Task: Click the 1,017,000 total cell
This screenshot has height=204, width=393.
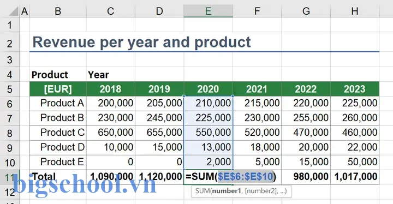Action: click(x=355, y=177)
